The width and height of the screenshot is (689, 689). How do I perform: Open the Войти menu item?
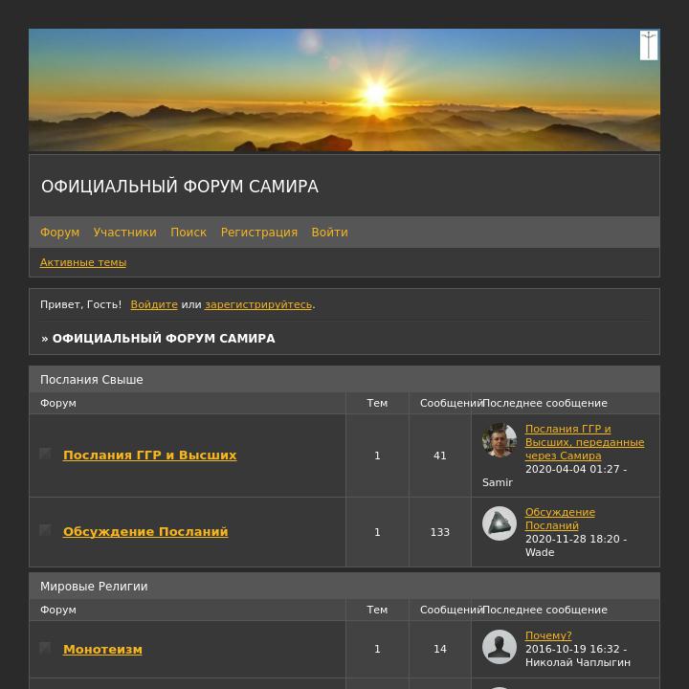pyautogui.click(x=329, y=232)
